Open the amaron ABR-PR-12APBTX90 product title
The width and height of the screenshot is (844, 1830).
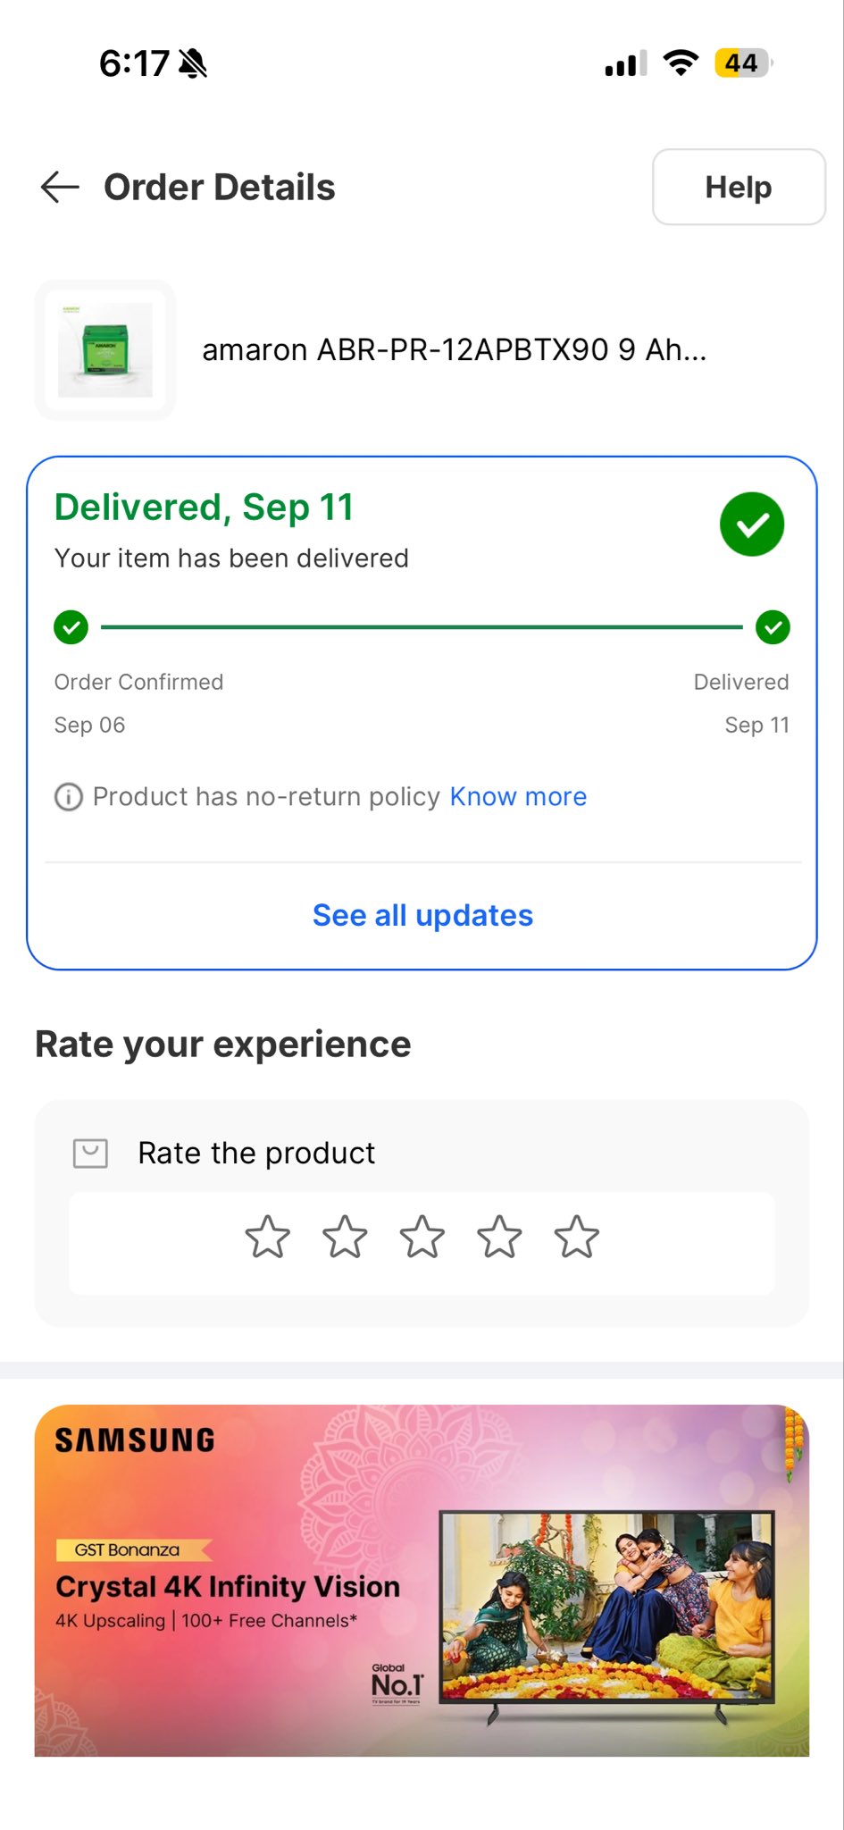pos(454,350)
